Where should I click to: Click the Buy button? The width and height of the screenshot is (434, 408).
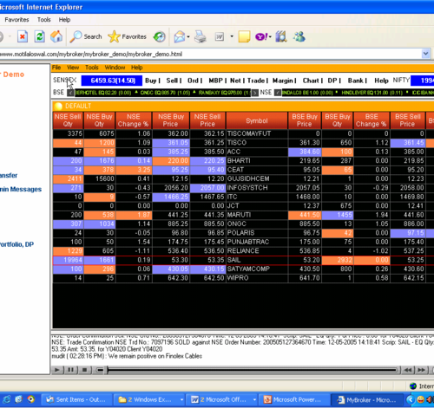click(151, 81)
